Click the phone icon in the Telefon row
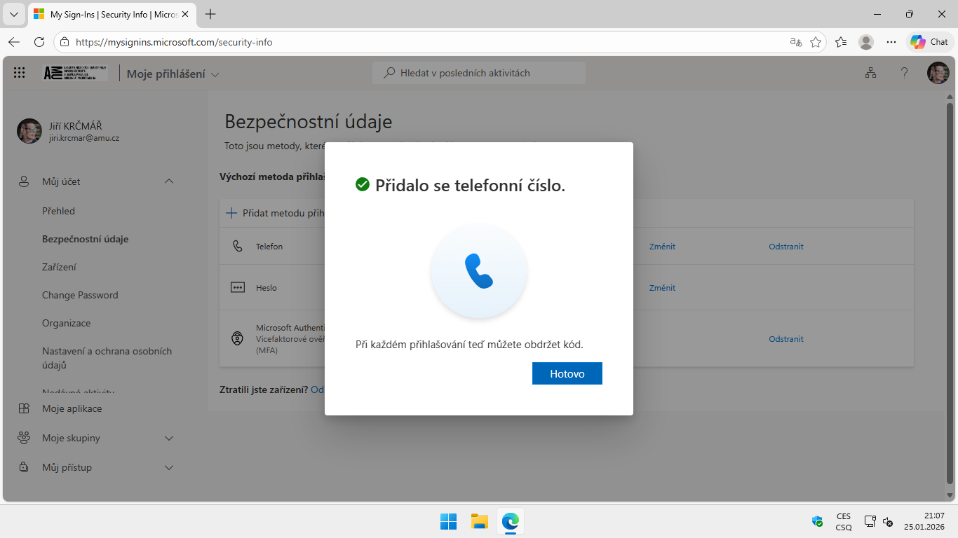The image size is (958, 538). tap(236, 246)
